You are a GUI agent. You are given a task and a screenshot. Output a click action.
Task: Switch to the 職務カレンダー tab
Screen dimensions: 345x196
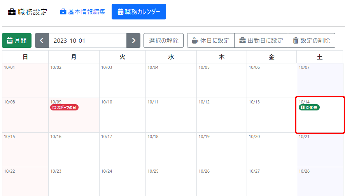click(139, 12)
